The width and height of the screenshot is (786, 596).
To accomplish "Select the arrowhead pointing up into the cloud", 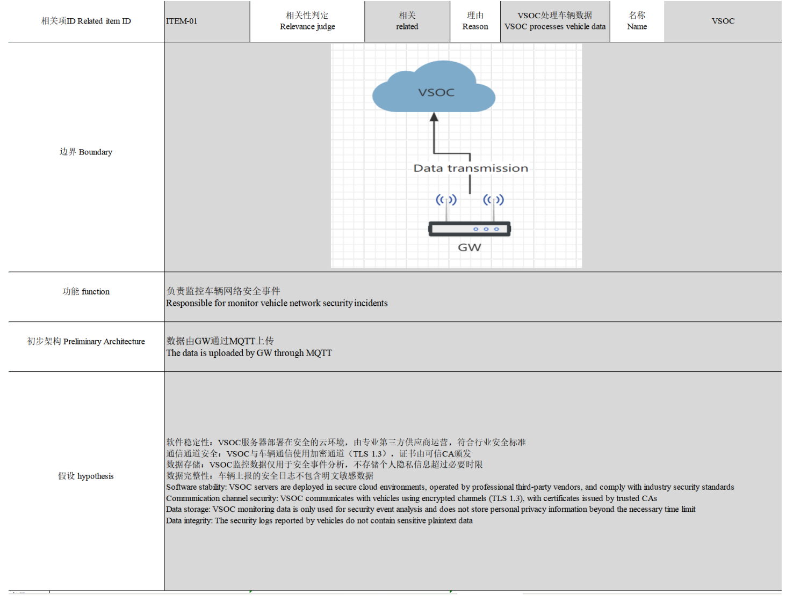I will [434, 117].
